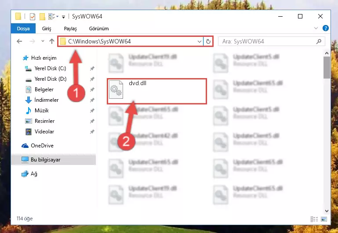
Task: Click the scrollbar up arrow in the file list
Action: 327,53
